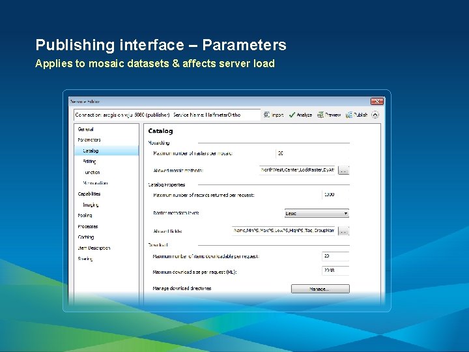Click the maximum records returned per request field
469x352 pixels.
click(x=335, y=194)
